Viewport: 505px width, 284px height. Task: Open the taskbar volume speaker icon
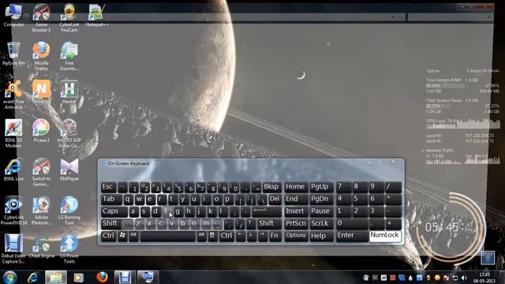coord(463,278)
